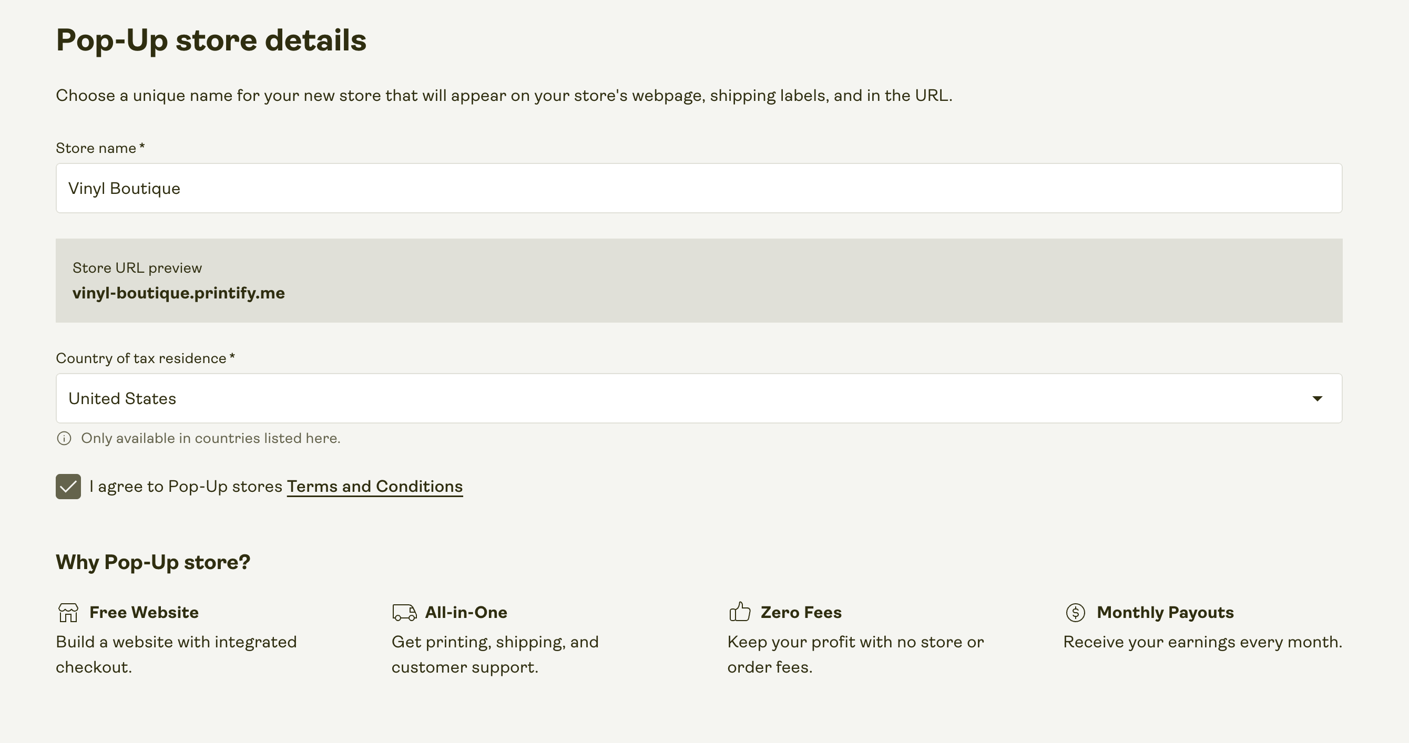The width and height of the screenshot is (1409, 743).
Task: Select the dropdown chevron on the country field
Action: coord(1317,398)
